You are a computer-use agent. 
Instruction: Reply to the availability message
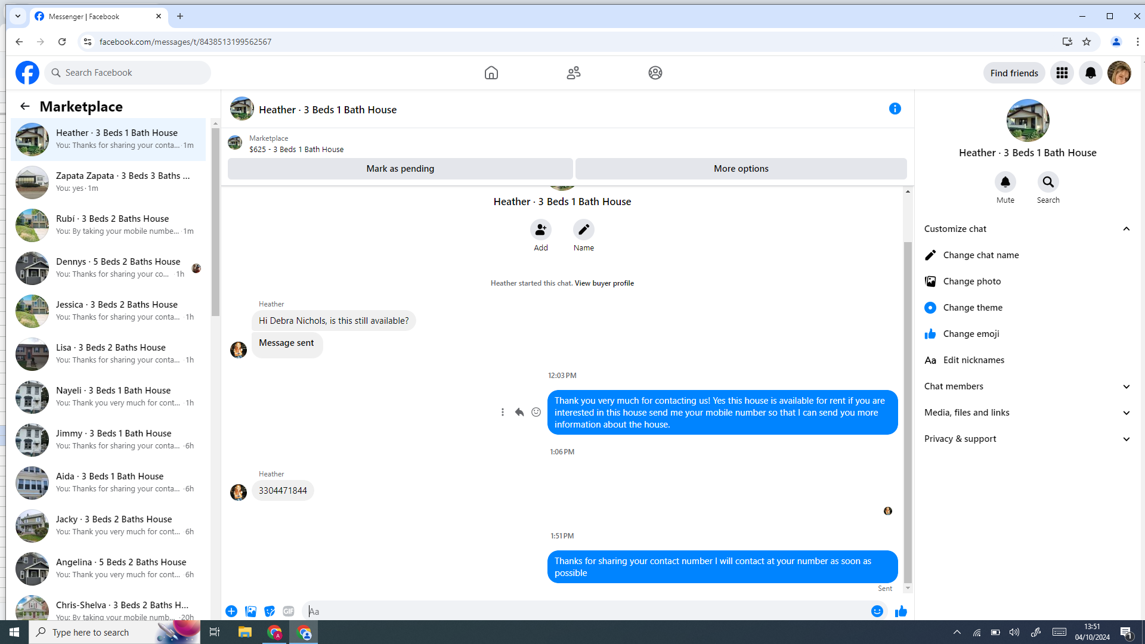point(519,412)
